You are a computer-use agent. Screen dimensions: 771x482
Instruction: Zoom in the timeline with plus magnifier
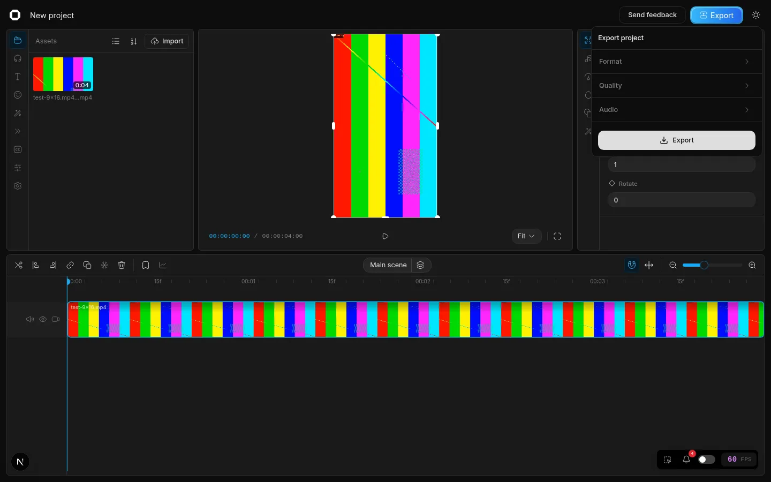(x=752, y=265)
